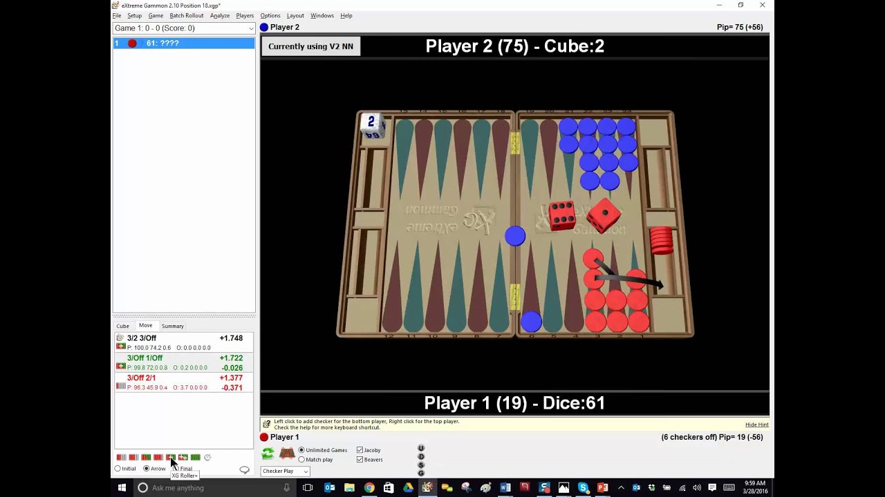The width and height of the screenshot is (885, 497).
Task: Select game list entry 61: ????
Action: click(184, 43)
